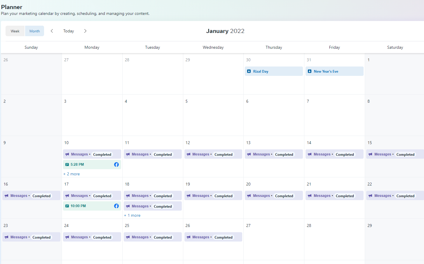
Task: Click post type icon on the 10:00 PM post
Action: 67,206
